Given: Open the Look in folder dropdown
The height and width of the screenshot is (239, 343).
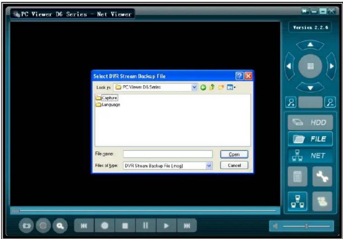Looking at the screenshot, I should point(194,87).
